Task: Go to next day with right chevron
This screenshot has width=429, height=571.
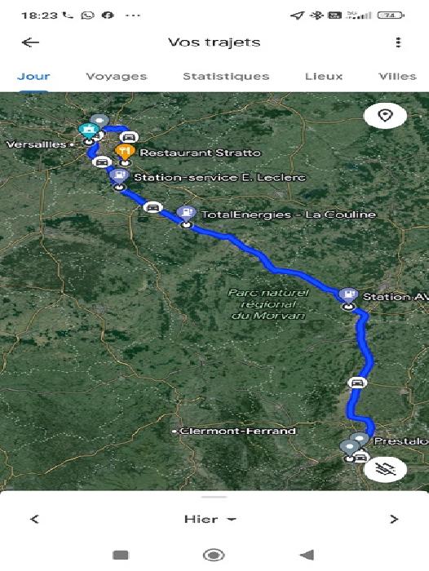Action: [x=394, y=519]
